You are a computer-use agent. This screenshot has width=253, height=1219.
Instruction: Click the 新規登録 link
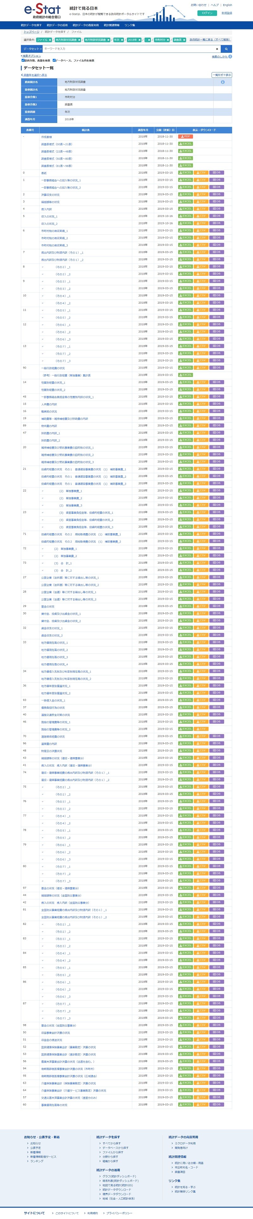click(227, 13)
